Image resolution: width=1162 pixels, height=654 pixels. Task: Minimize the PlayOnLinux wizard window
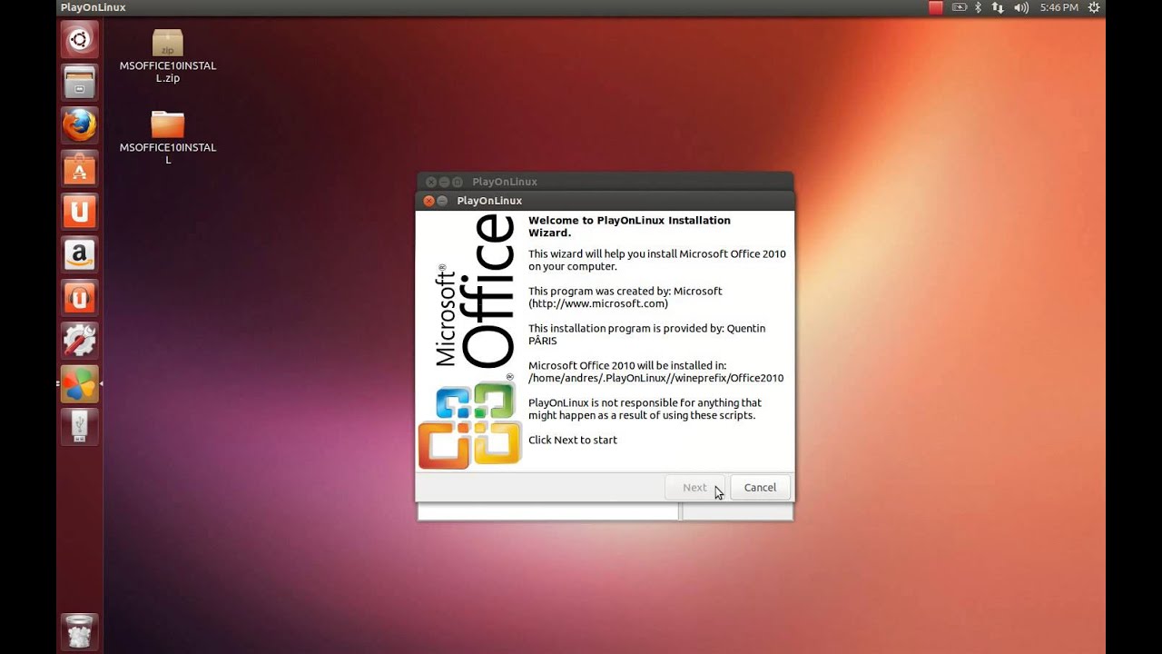(442, 201)
